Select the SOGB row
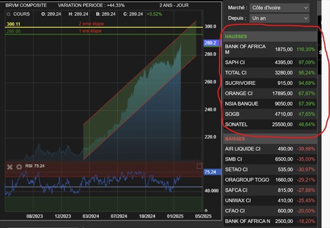The image size is (330, 228). tap(270, 114)
